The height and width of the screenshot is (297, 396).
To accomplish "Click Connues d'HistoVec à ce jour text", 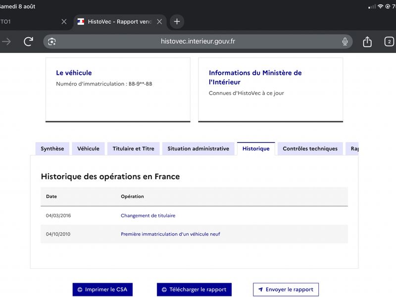I will [x=246, y=93].
